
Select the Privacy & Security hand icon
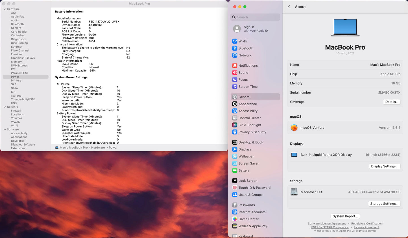[235, 132]
